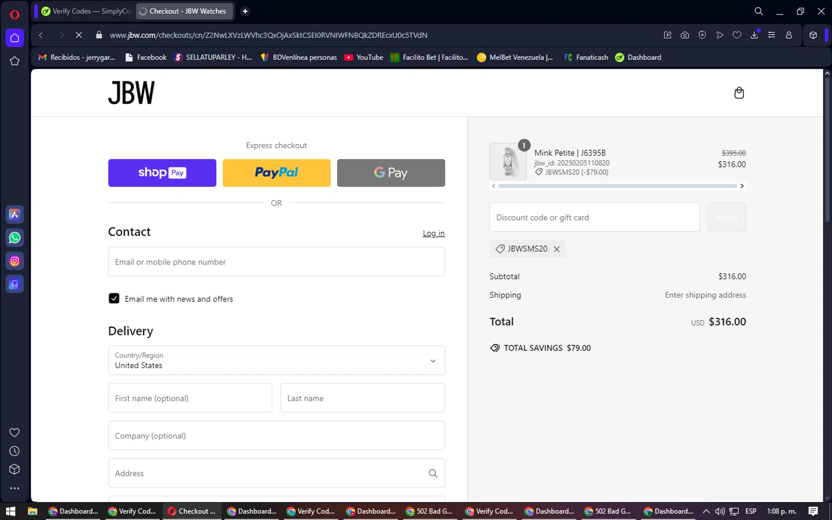The width and height of the screenshot is (832, 520).
Task: Open new tab plus button
Action: 245,11
